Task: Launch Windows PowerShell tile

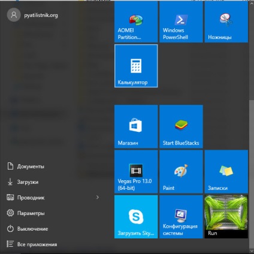Action: pyautogui.click(x=181, y=22)
